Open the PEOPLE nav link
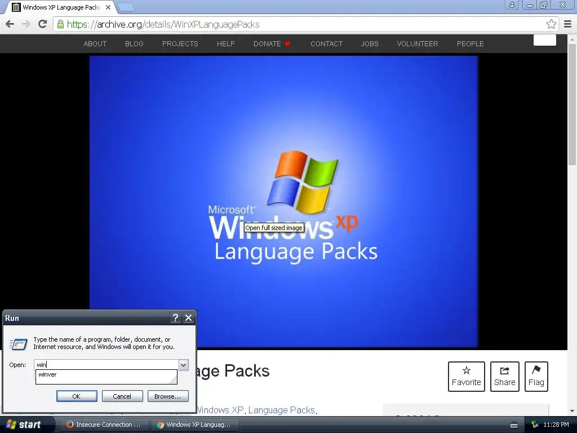This screenshot has width=577, height=433. [471, 44]
